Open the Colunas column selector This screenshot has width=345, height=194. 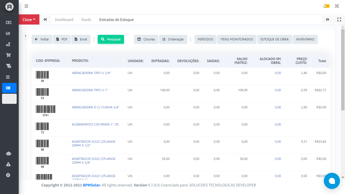coord(146,39)
